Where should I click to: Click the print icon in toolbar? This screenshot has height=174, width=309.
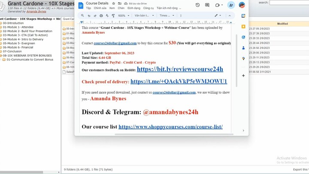[x=101, y=15]
